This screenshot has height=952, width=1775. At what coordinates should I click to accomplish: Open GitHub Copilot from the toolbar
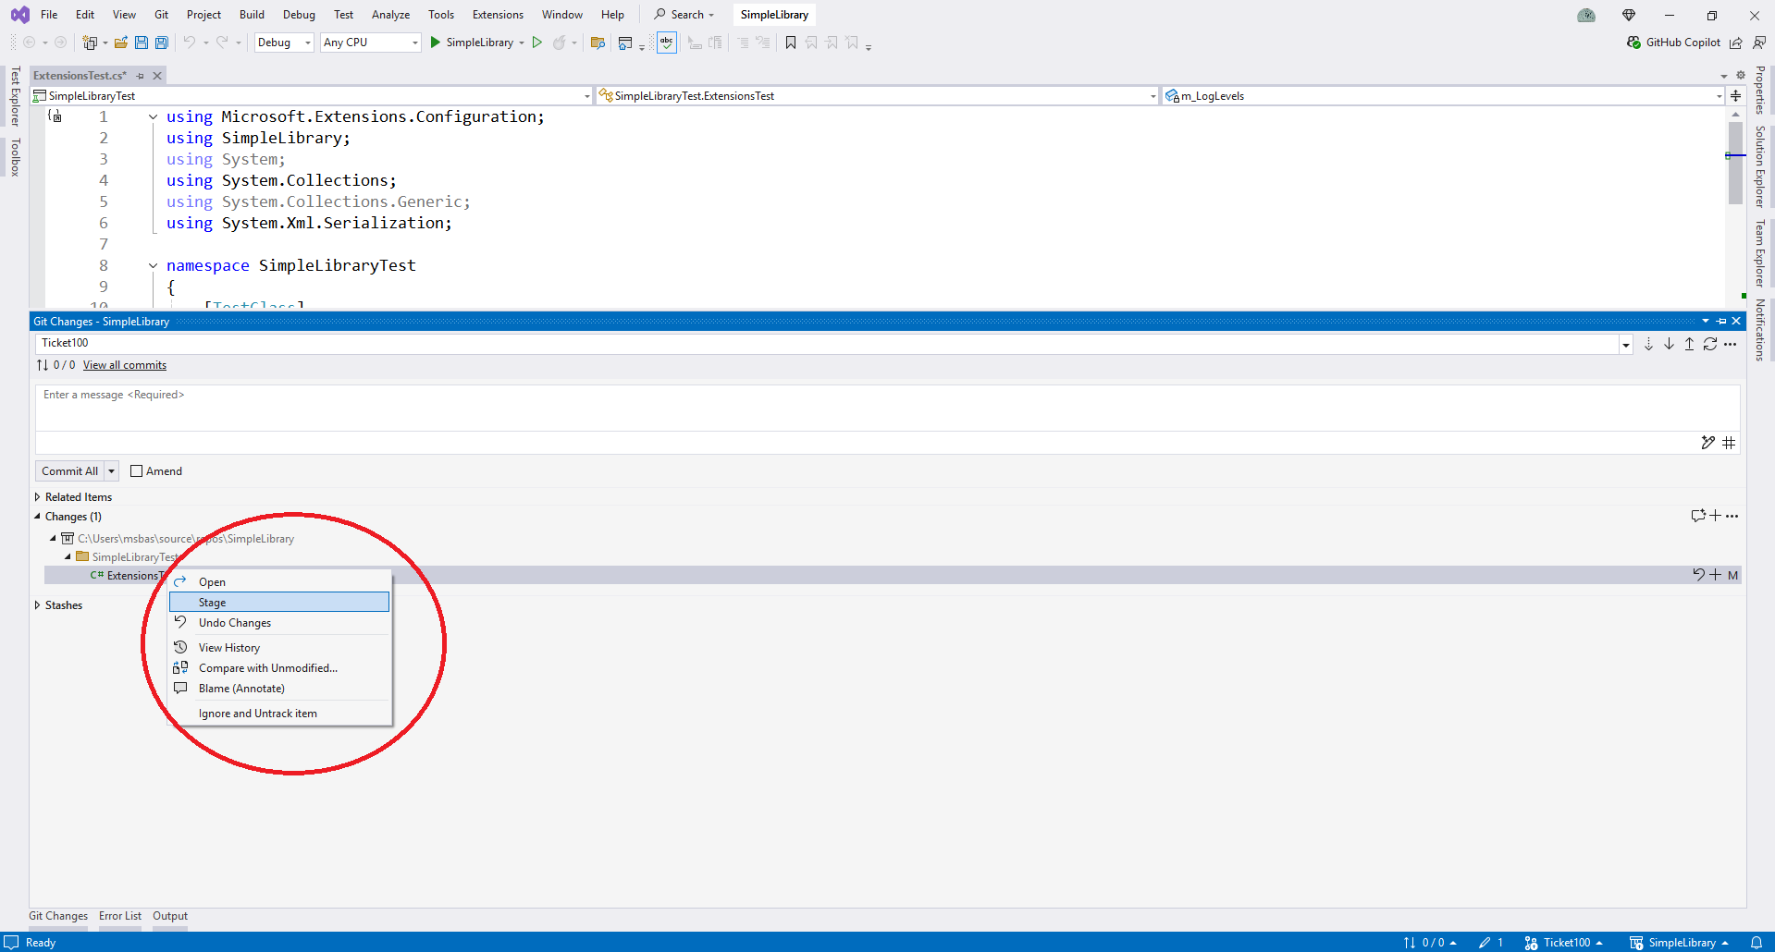click(1674, 43)
